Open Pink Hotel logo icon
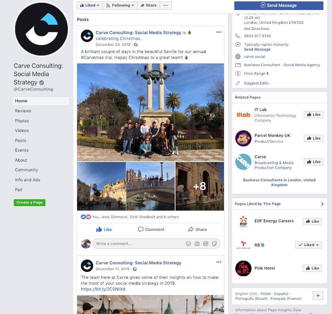 pos(243,268)
